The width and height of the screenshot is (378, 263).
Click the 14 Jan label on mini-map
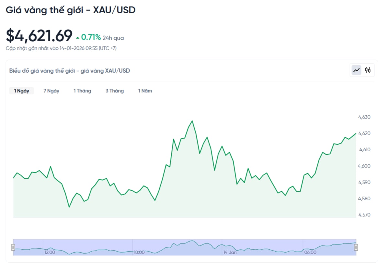pos(230,252)
